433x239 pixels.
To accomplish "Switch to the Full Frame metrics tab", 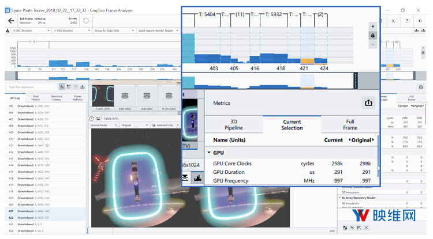I will coord(350,124).
